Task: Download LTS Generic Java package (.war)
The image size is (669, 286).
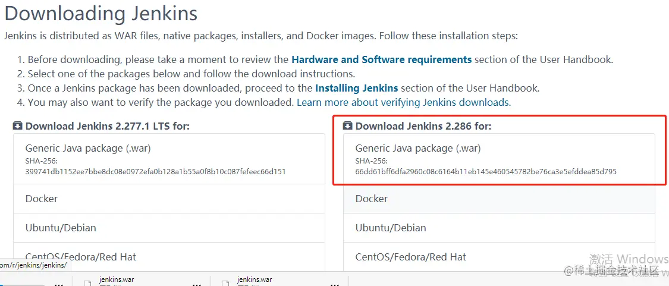Action: tap(87, 148)
